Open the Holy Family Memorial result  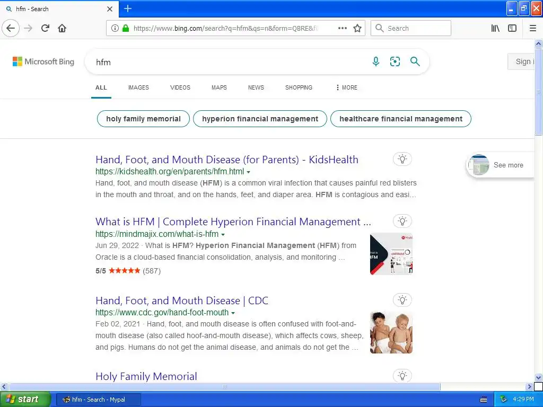coord(146,376)
